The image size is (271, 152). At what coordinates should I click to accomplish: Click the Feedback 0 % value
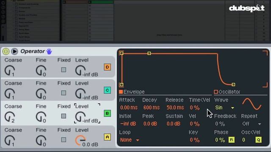(220, 124)
